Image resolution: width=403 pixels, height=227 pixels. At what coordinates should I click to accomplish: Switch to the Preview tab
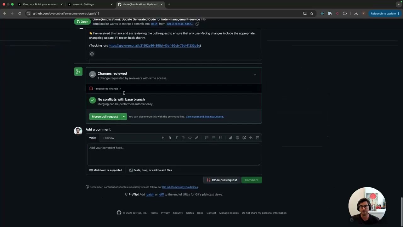click(x=109, y=138)
